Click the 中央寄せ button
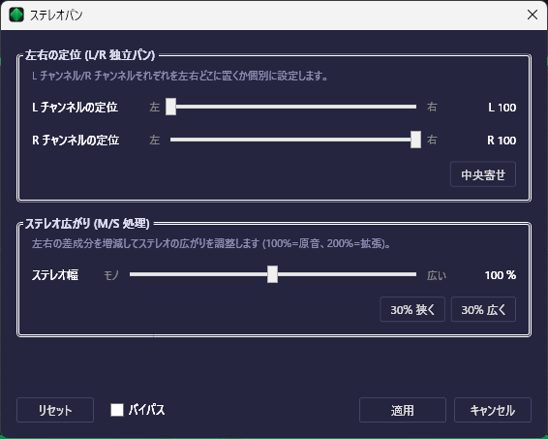The image size is (548, 439). [x=483, y=174]
